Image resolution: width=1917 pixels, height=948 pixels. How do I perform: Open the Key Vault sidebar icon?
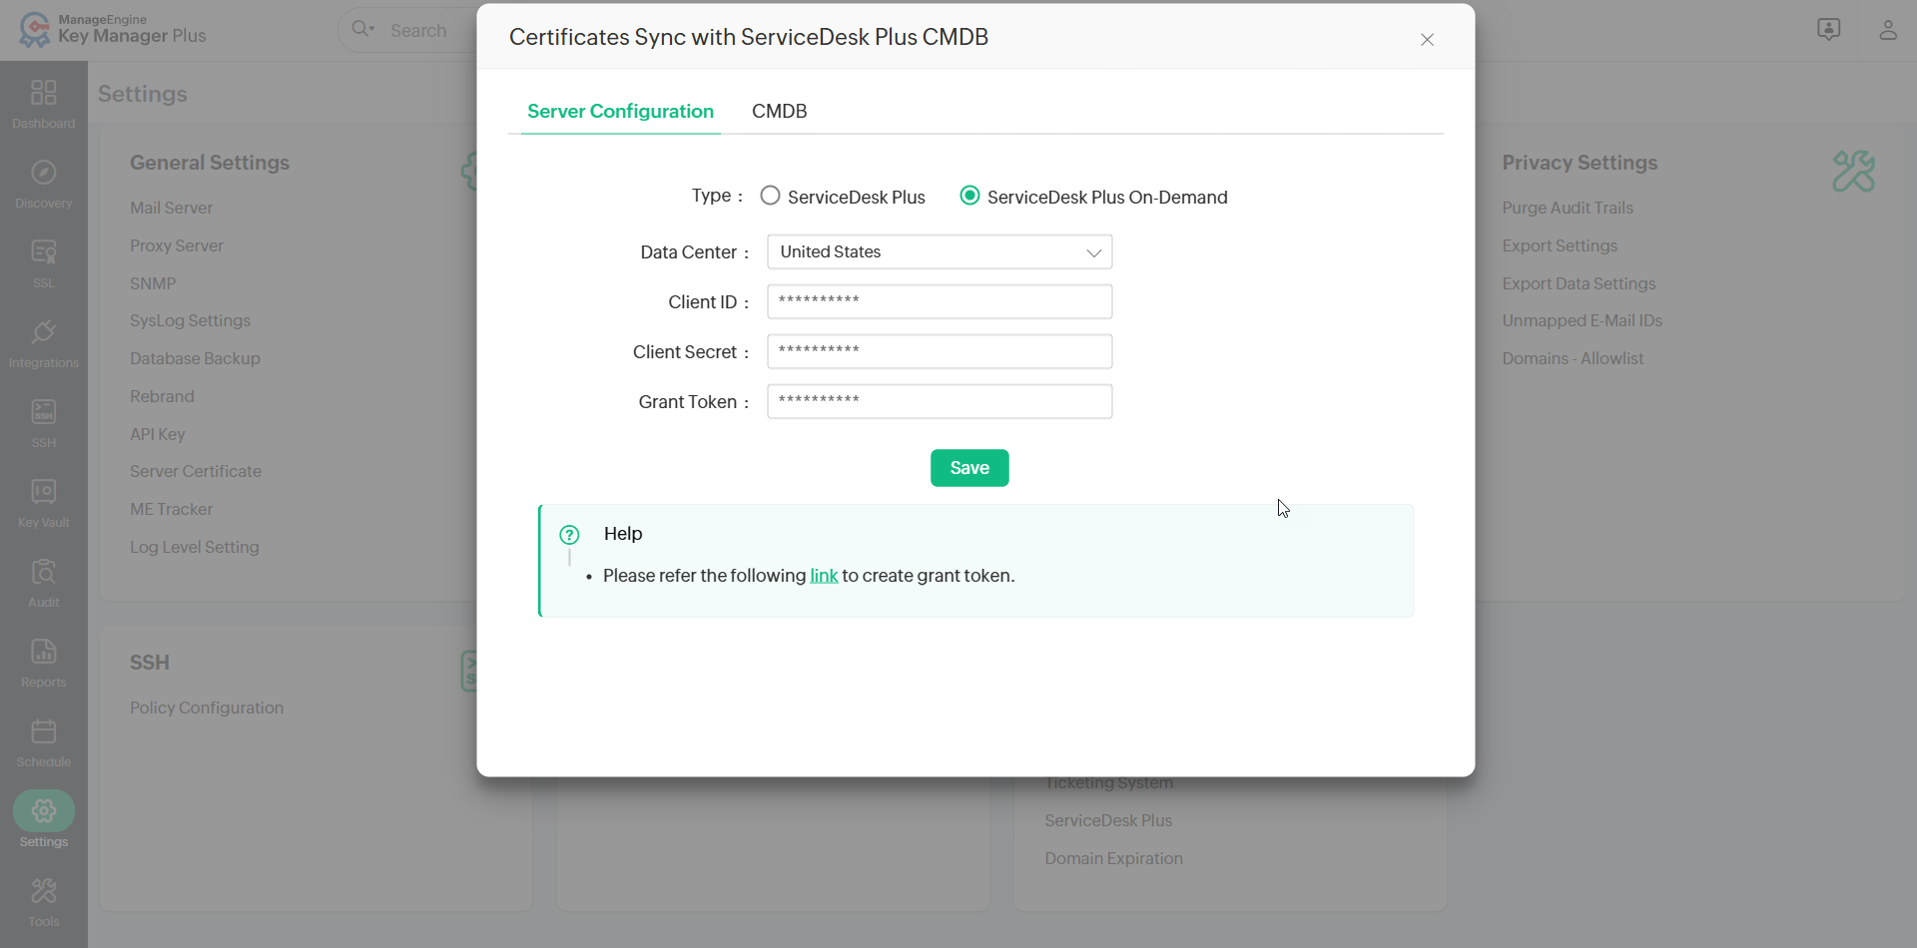44,492
